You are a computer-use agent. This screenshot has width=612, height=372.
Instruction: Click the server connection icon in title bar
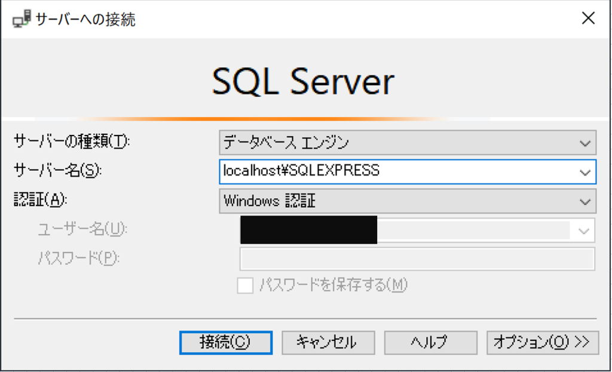22,19
